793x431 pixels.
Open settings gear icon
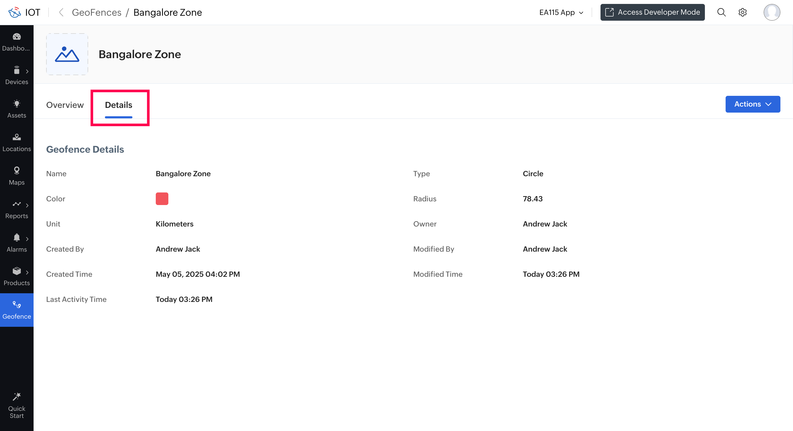[742, 12]
